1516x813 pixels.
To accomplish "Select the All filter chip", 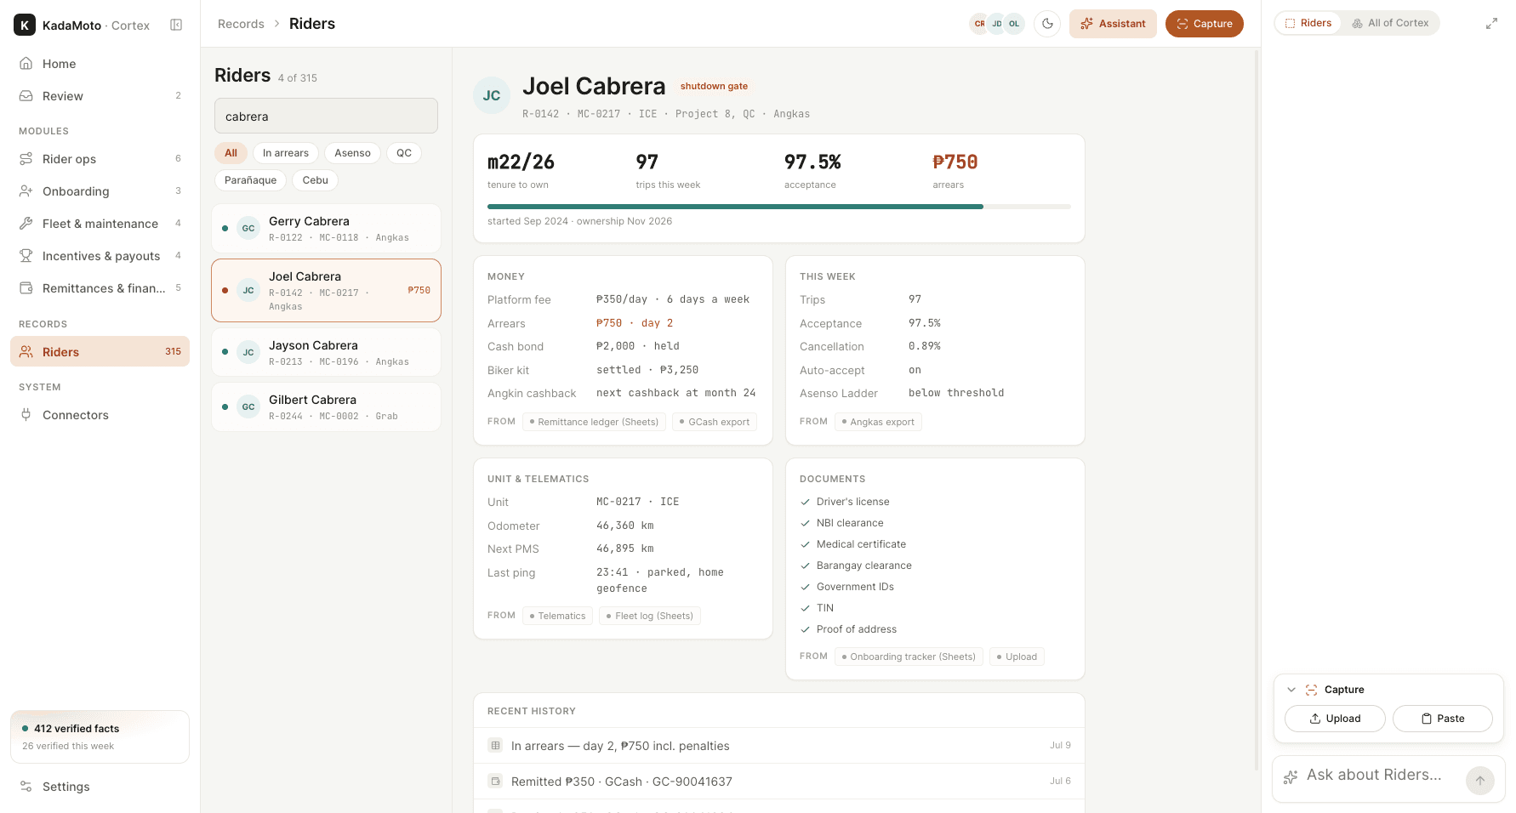I will (x=231, y=153).
